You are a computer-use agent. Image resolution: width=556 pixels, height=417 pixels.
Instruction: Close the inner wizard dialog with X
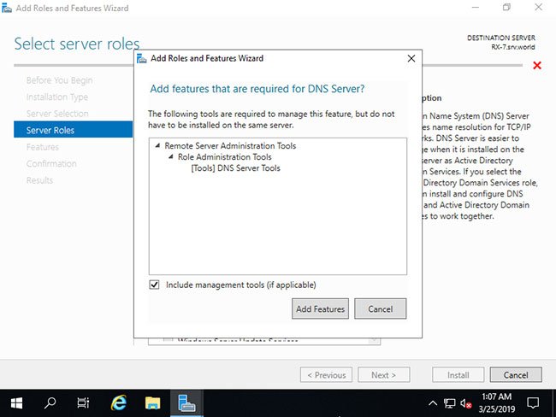pos(411,58)
